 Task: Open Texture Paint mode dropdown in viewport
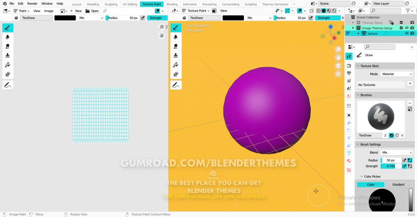pyautogui.click(x=195, y=11)
